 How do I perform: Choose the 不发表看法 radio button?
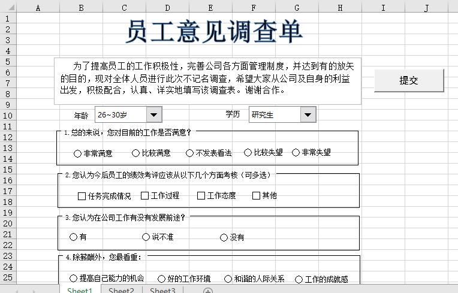190,153
